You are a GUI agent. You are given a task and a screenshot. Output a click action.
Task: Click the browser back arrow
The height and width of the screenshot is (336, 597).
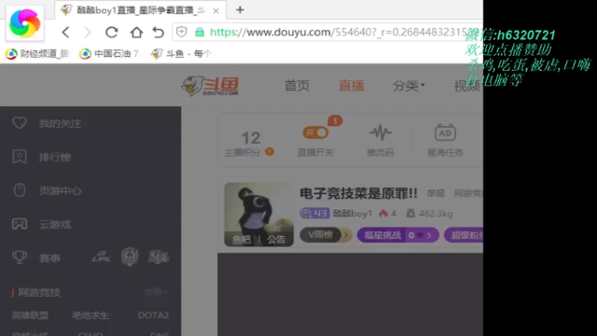[65, 33]
